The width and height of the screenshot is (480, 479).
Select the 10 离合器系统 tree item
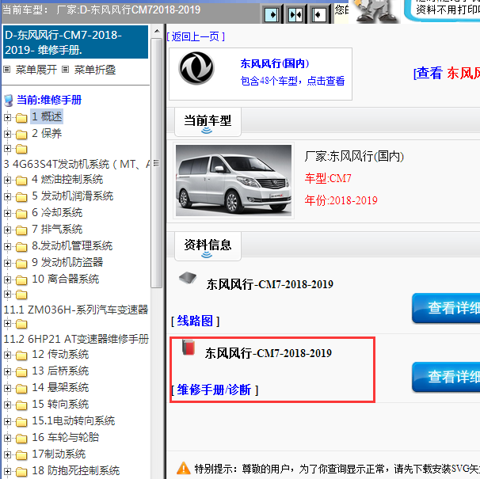tap(66, 279)
